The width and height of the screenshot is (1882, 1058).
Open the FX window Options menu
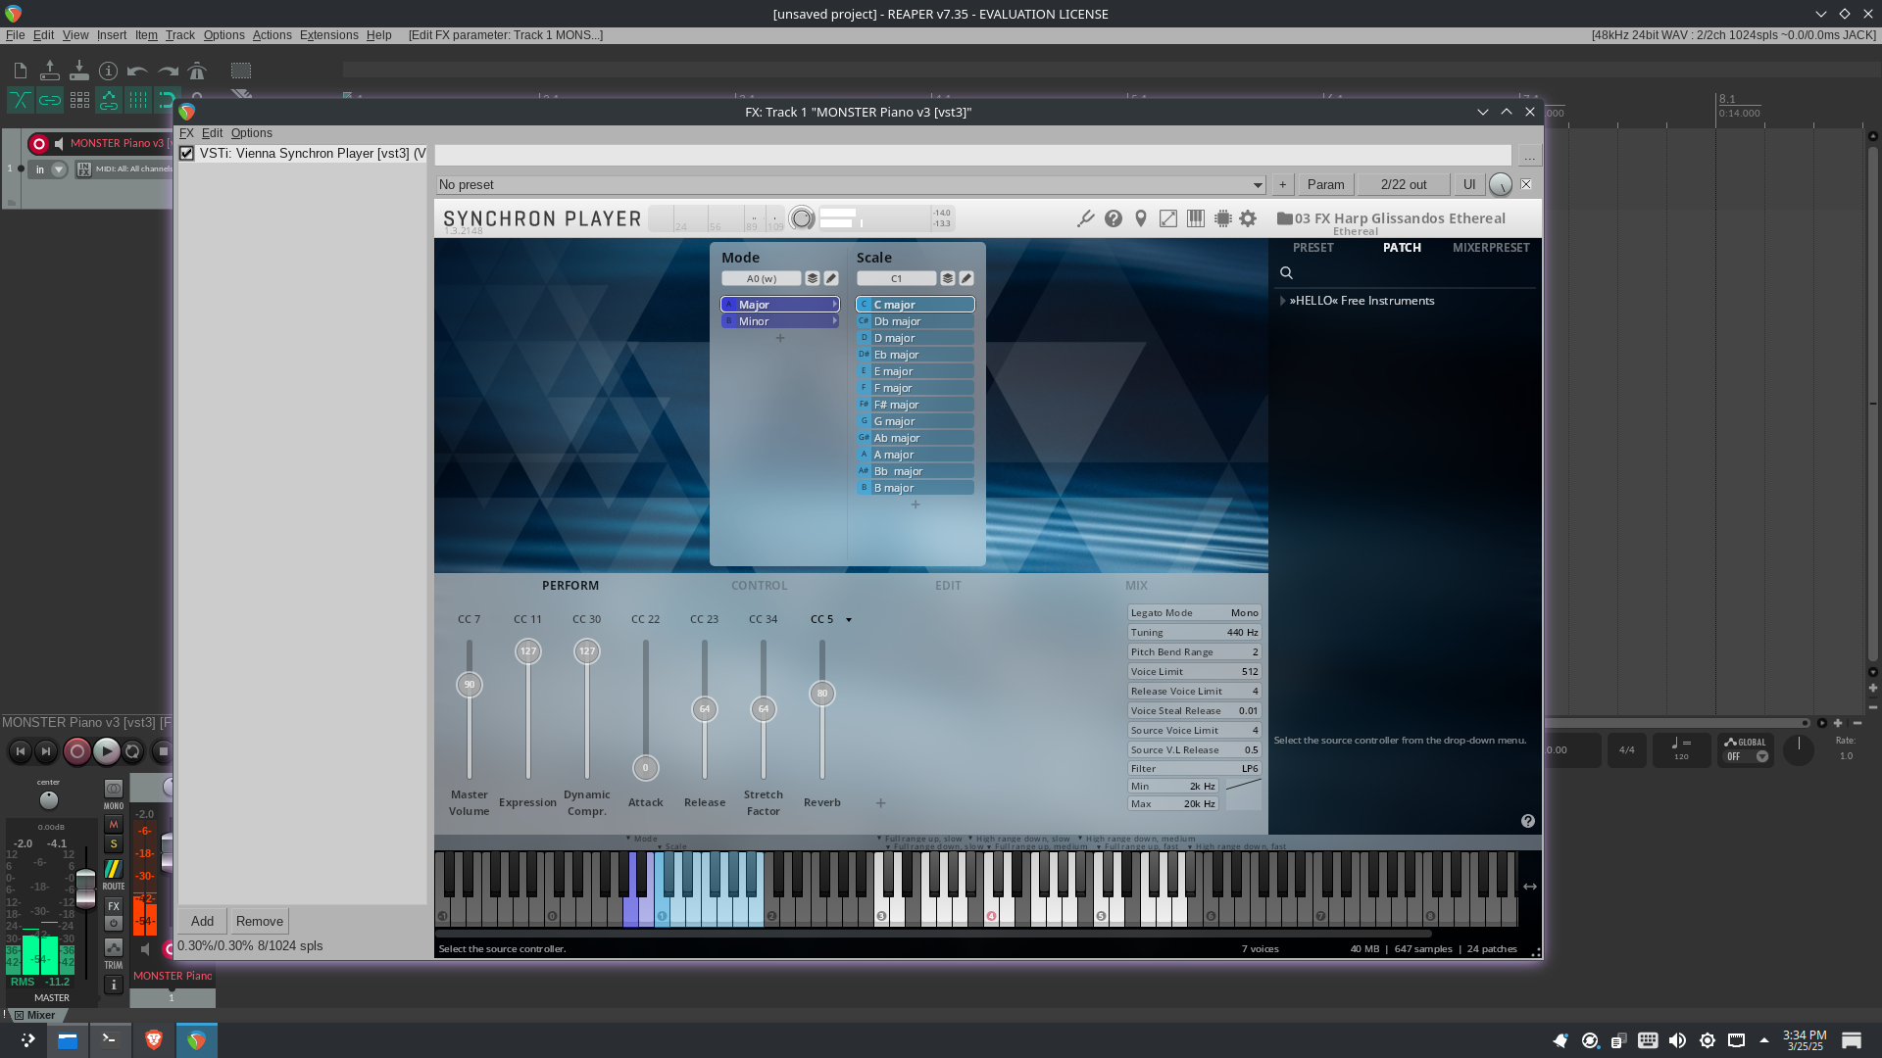pos(251,133)
